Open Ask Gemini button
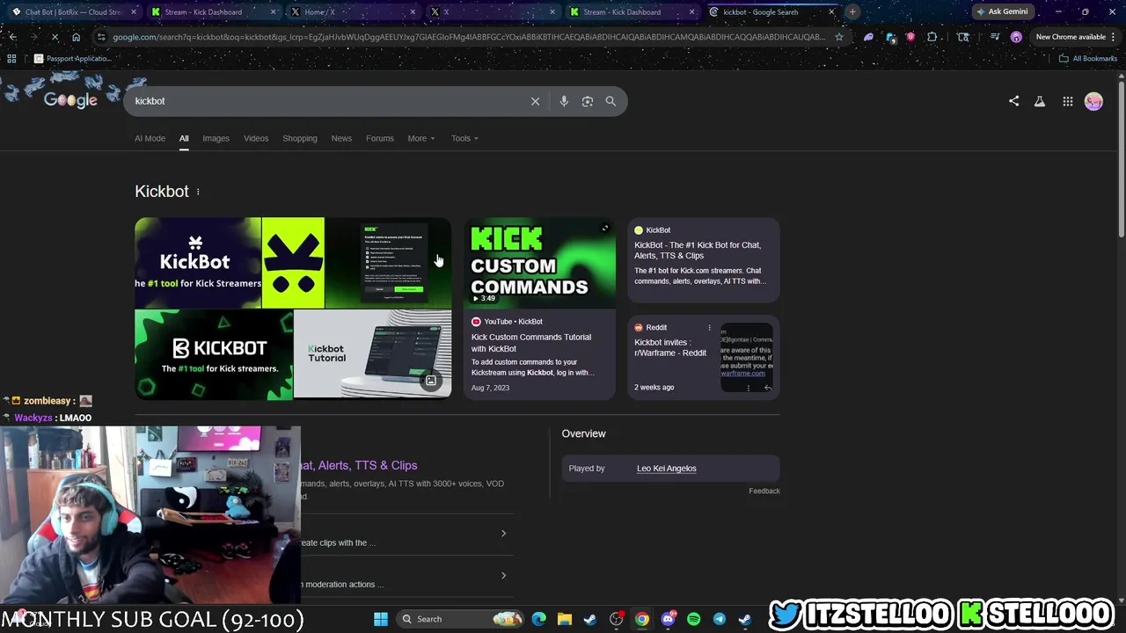This screenshot has height=633, width=1126. 1002,12
